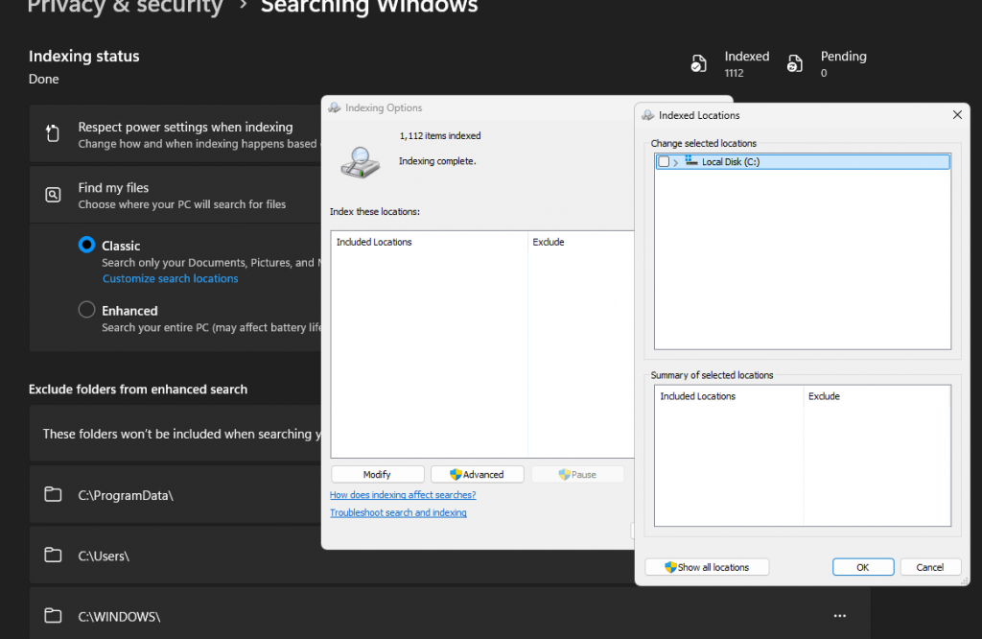Expand the Local Disk (C:) tree node
982x639 pixels.
tap(675, 162)
